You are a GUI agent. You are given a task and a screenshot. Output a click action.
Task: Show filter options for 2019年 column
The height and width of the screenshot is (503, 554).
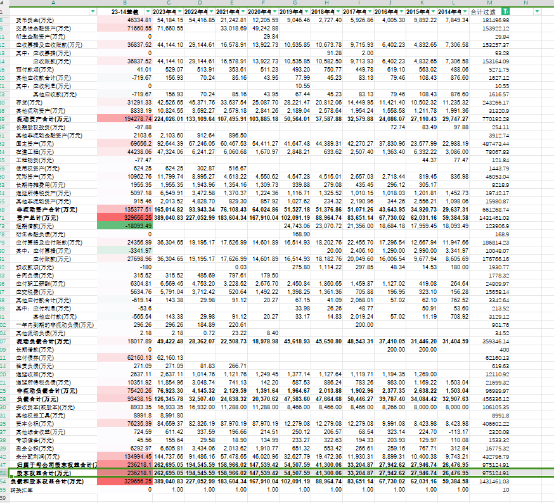click(306, 11)
